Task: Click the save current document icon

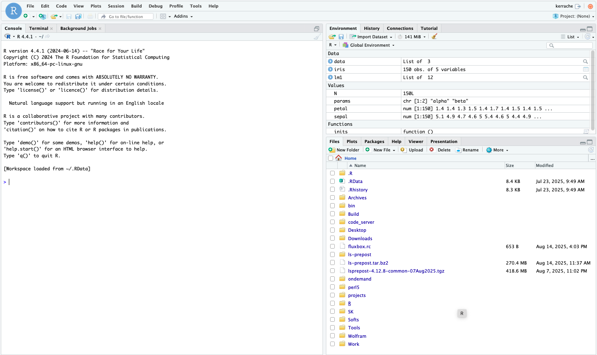Action: [69, 16]
